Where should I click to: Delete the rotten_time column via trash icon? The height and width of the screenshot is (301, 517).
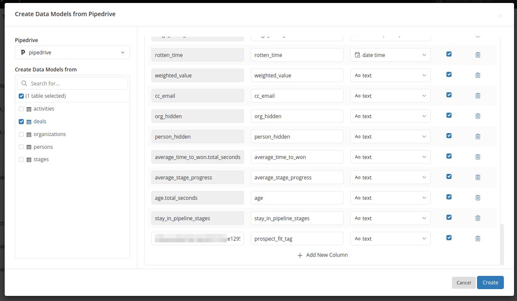click(x=477, y=55)
